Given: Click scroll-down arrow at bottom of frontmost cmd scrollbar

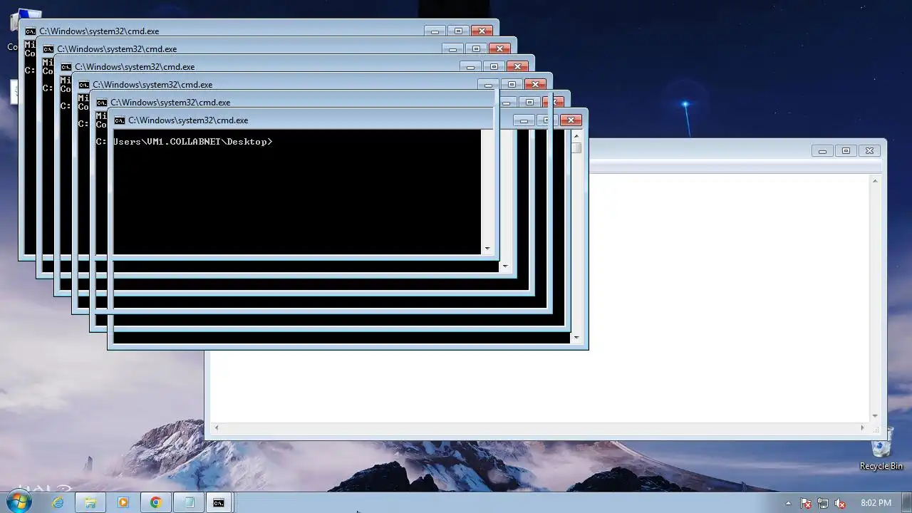Looking at the screenshot, I should point(576,338).
